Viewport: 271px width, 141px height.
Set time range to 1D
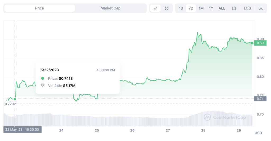coord(181,8)
